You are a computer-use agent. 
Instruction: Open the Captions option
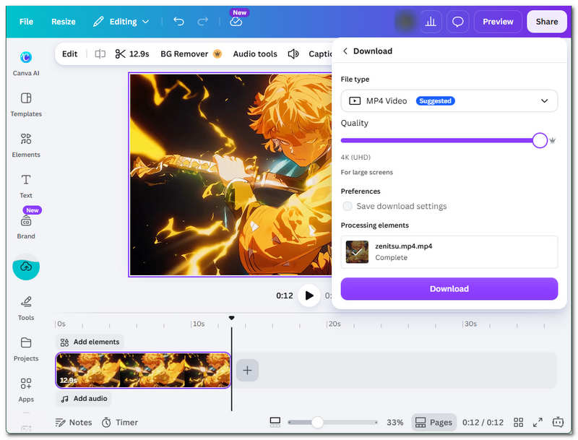pyautogui.click(x=320, y=54)
